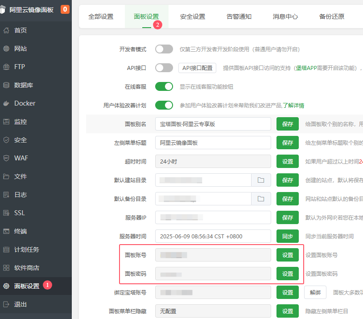Screen dimensions: 363x319
Task: Click the 退出 logout icon
Action: pyautogui.click(x=6, y=304)
